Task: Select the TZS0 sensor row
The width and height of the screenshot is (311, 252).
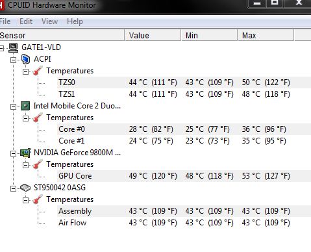Action: click(x=184, y=82)
